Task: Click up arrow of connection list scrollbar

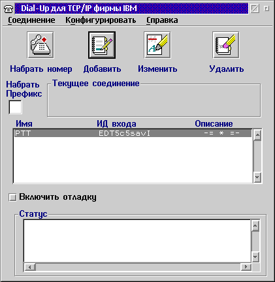Action: 257,135
